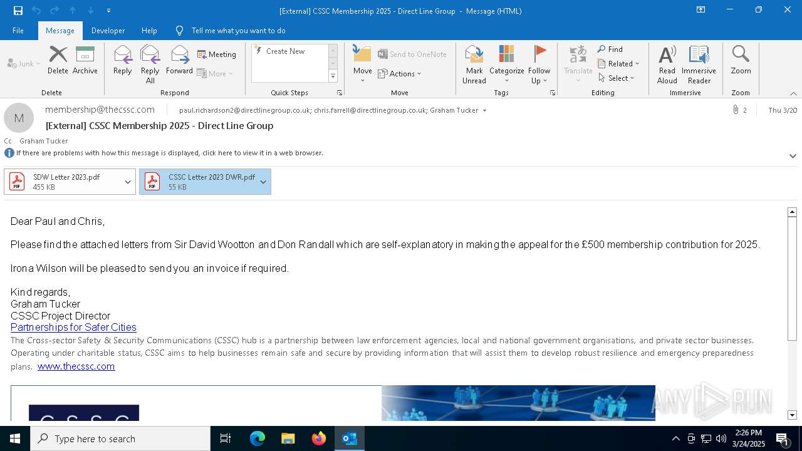
Task: Set a Follow Up flag
Action: [539, 65]
